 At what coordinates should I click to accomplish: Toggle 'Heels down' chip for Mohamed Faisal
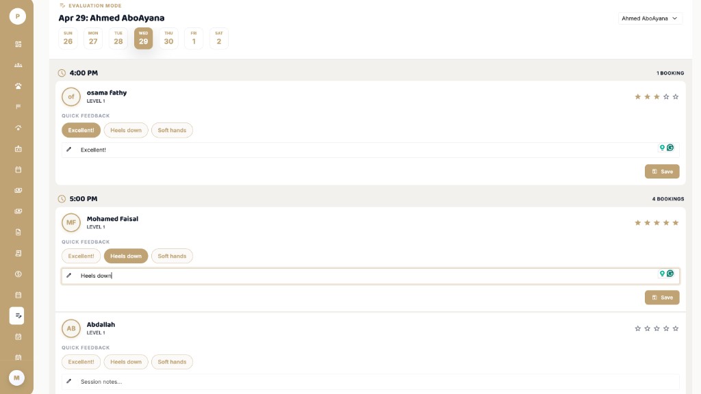(x=126, y=257)
